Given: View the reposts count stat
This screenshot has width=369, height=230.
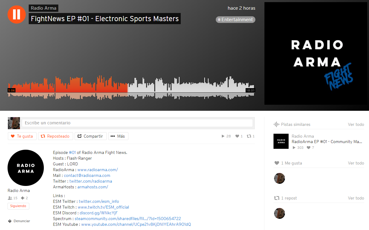Looking at the screenshot, I should tap(251, 136).
